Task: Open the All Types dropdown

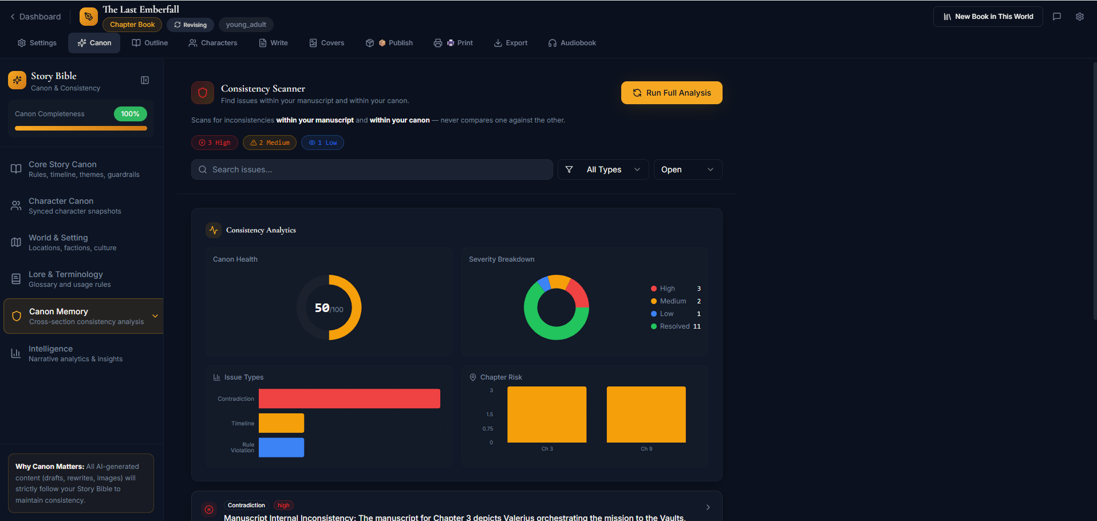Action: [603, 169]
